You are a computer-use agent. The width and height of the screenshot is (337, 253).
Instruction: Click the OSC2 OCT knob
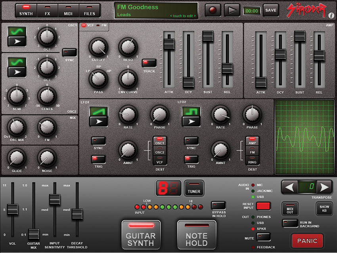[47, 67]
